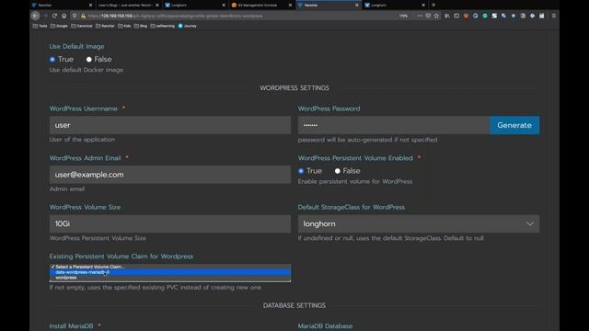
Task: Choose data-wordpress-mariadb-0 from the PVC list
Action: (x=169, y=272)
